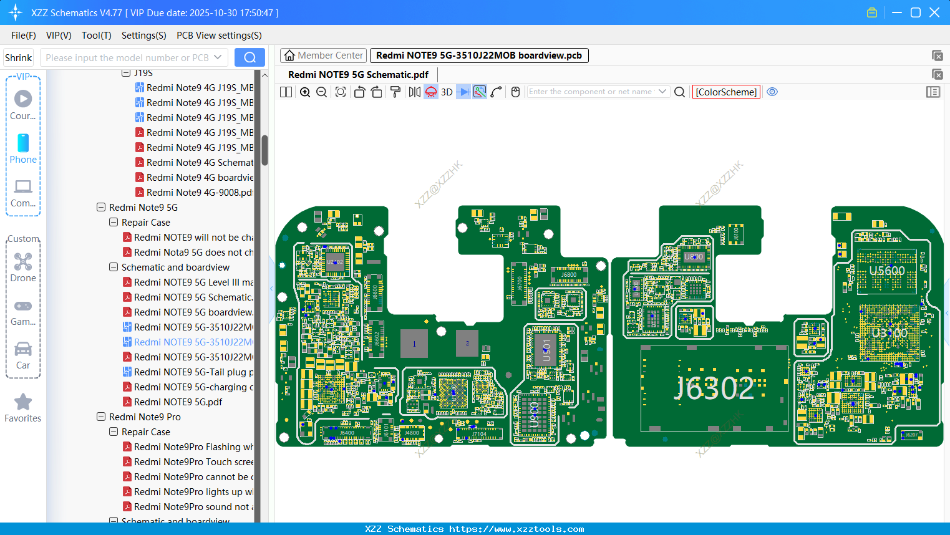950x535 pixels.
Task: Toggle the diode mode button
Action: click(x=463, y=92)
